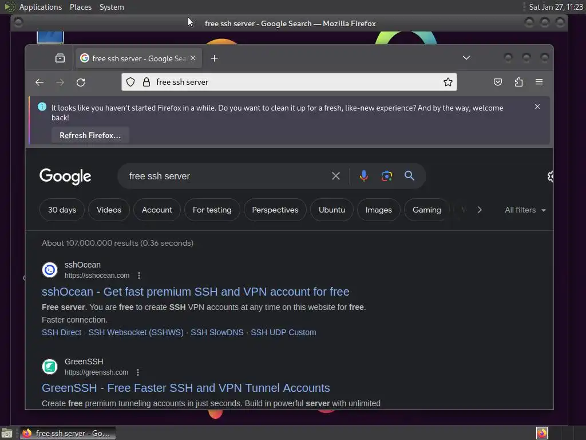Click the https://sshocean.com URL text
Viewport: 586px width, 440px height.
(x=97, y=276)
